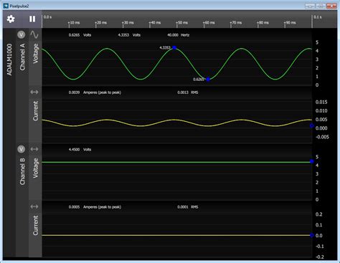The image size is (340, 263).
Task: Edit the 4.4500 Volts value for Channel B
Action: pyautogui.click(x=74, y=150)
